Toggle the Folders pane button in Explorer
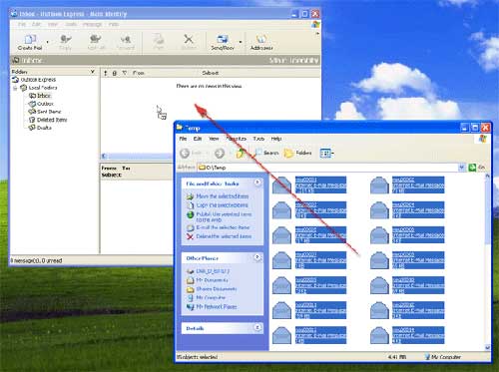This screenshot has width=499, height=372. point(298,153)
